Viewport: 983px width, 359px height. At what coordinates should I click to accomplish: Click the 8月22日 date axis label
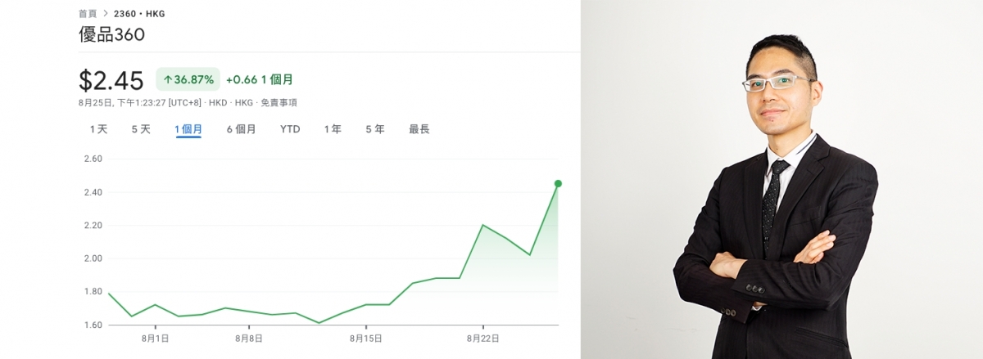pyautogui.click(x=482, y=338)
